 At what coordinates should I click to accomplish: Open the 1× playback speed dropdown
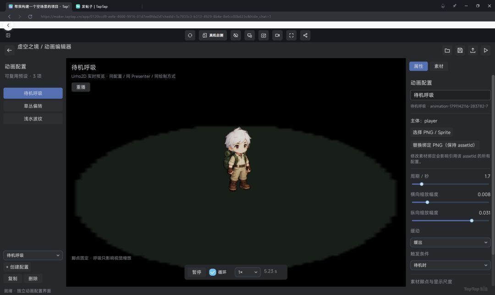[247, 272]
